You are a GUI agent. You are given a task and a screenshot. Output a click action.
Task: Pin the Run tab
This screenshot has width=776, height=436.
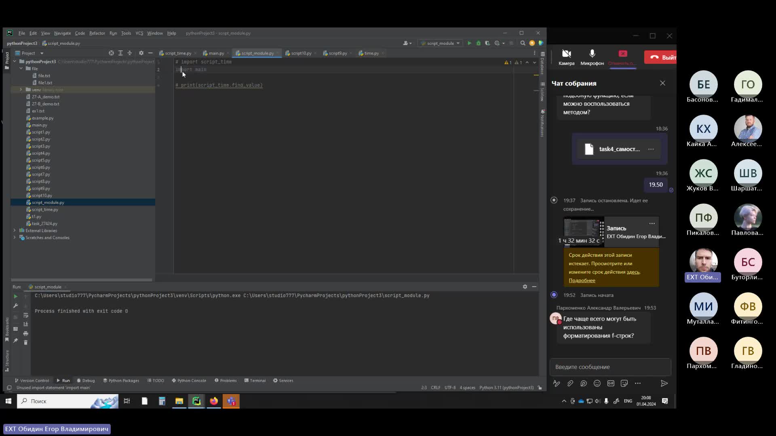tap(16, 340)
